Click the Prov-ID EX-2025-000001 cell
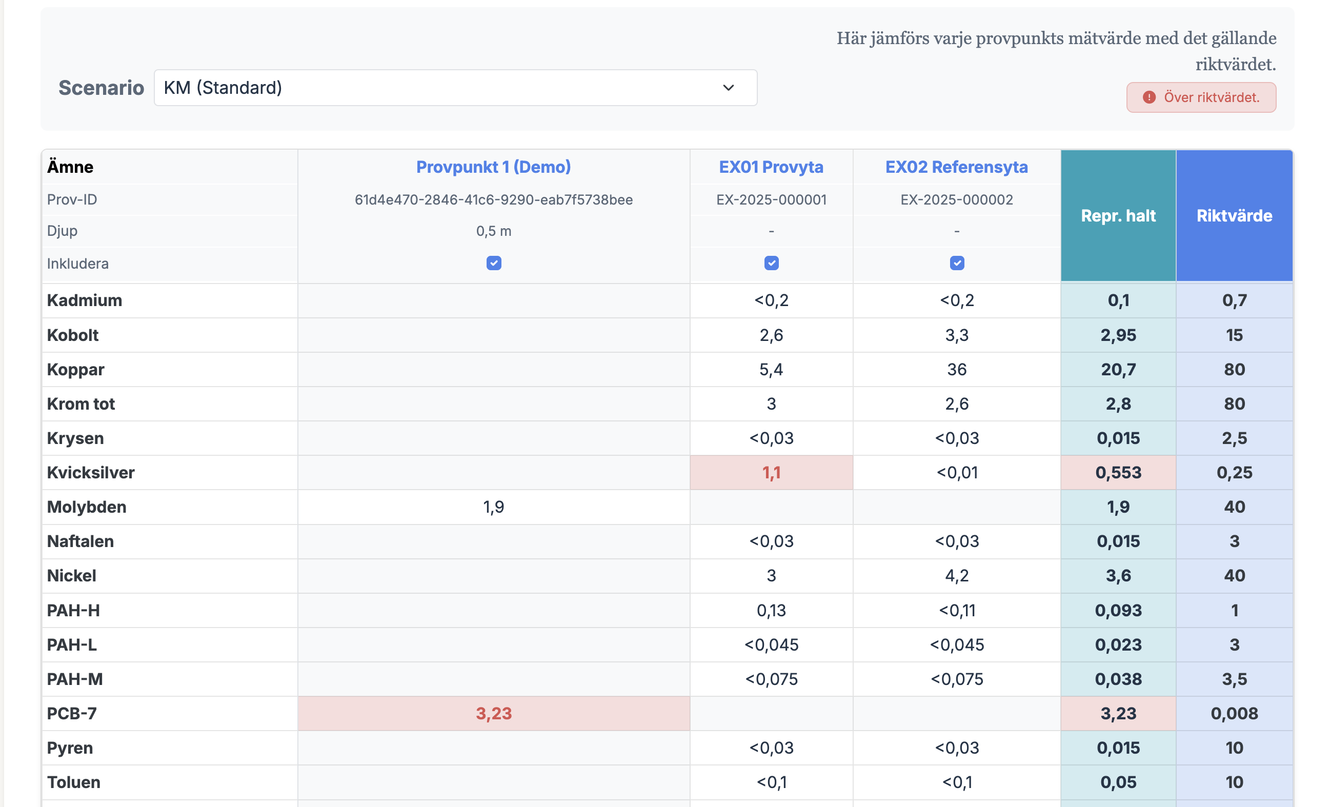 (771, 200)
